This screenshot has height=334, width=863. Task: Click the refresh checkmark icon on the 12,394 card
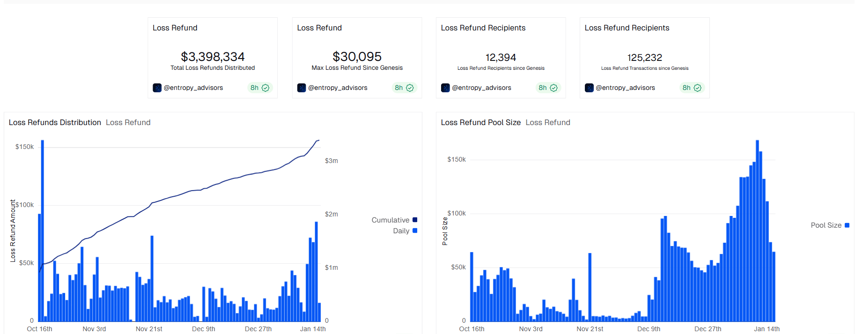pyautogui.click(x=553, y=88)
